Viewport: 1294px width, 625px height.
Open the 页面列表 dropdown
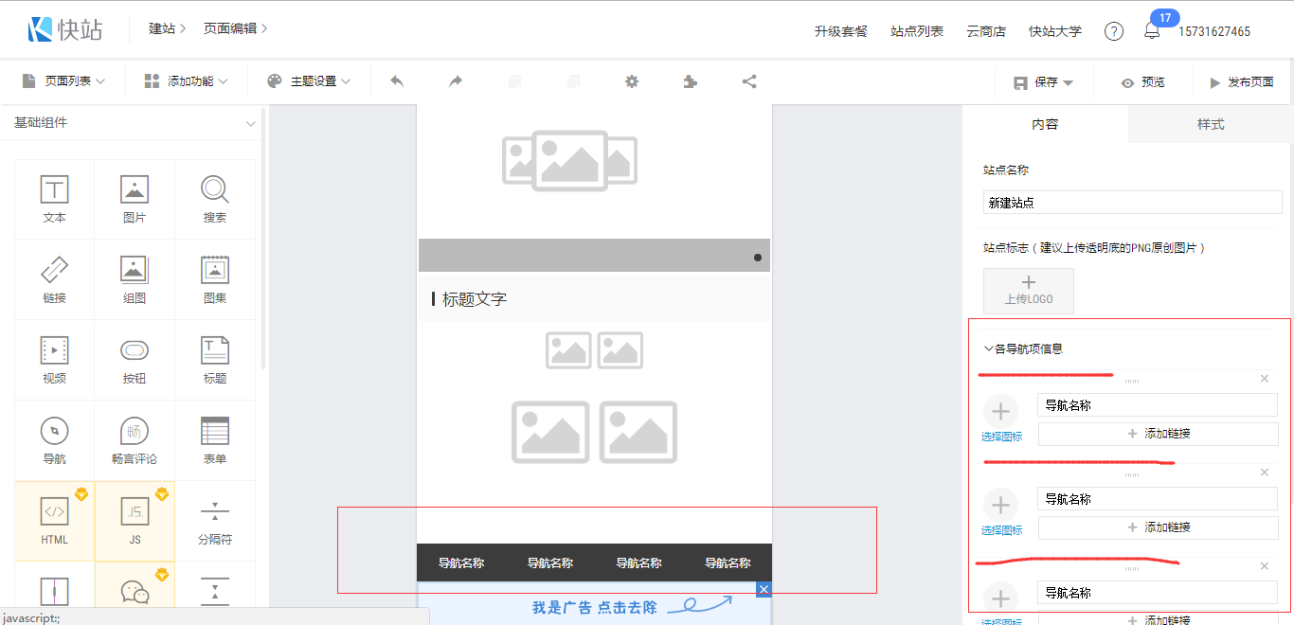click(x=63, y=81)
